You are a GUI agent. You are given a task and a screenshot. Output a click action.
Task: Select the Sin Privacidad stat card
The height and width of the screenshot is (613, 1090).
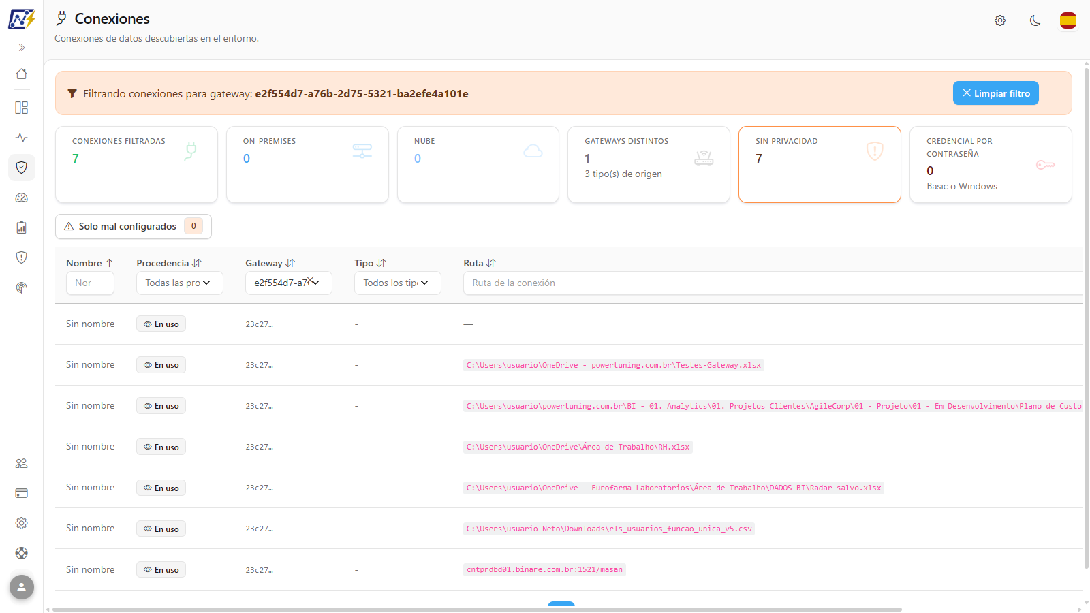pos(820,164)
